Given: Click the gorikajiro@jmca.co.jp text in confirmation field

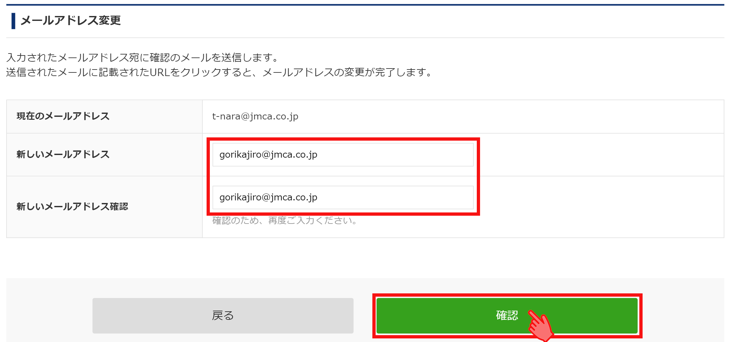Looking at the screenshot, I should click(x=268, y=197).
